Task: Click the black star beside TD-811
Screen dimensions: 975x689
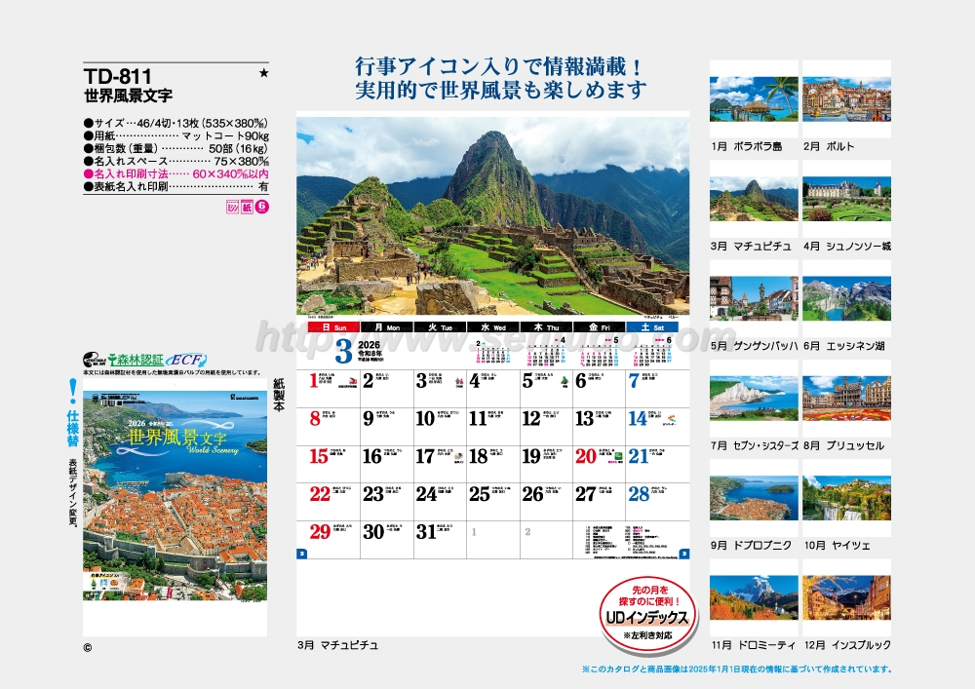Action: point(262,74)
